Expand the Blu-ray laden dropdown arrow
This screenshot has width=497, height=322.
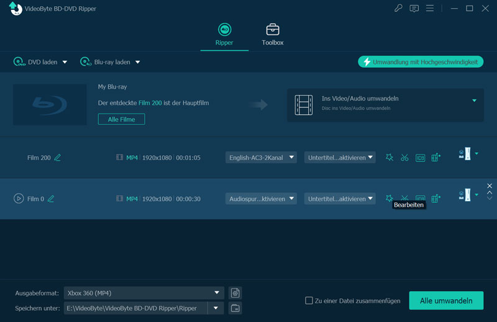tap(137, 62)
